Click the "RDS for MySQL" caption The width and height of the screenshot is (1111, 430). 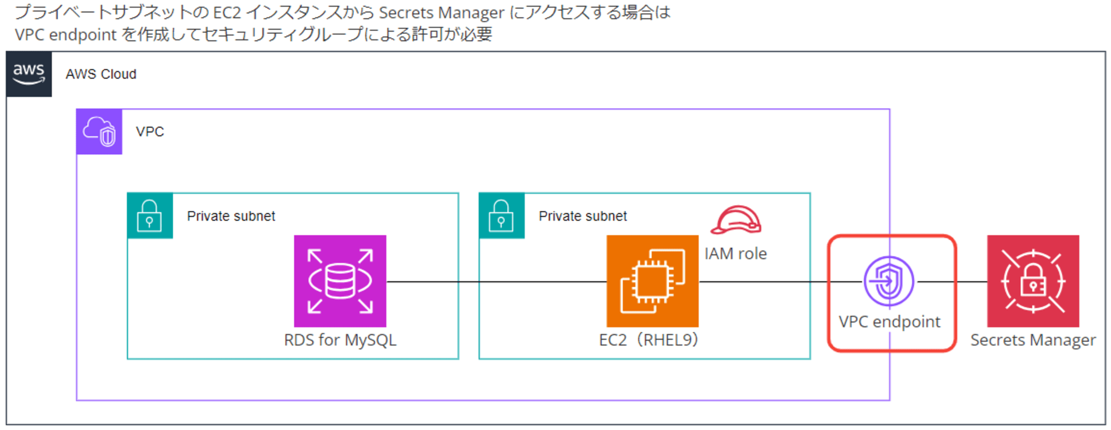(340, 340)
